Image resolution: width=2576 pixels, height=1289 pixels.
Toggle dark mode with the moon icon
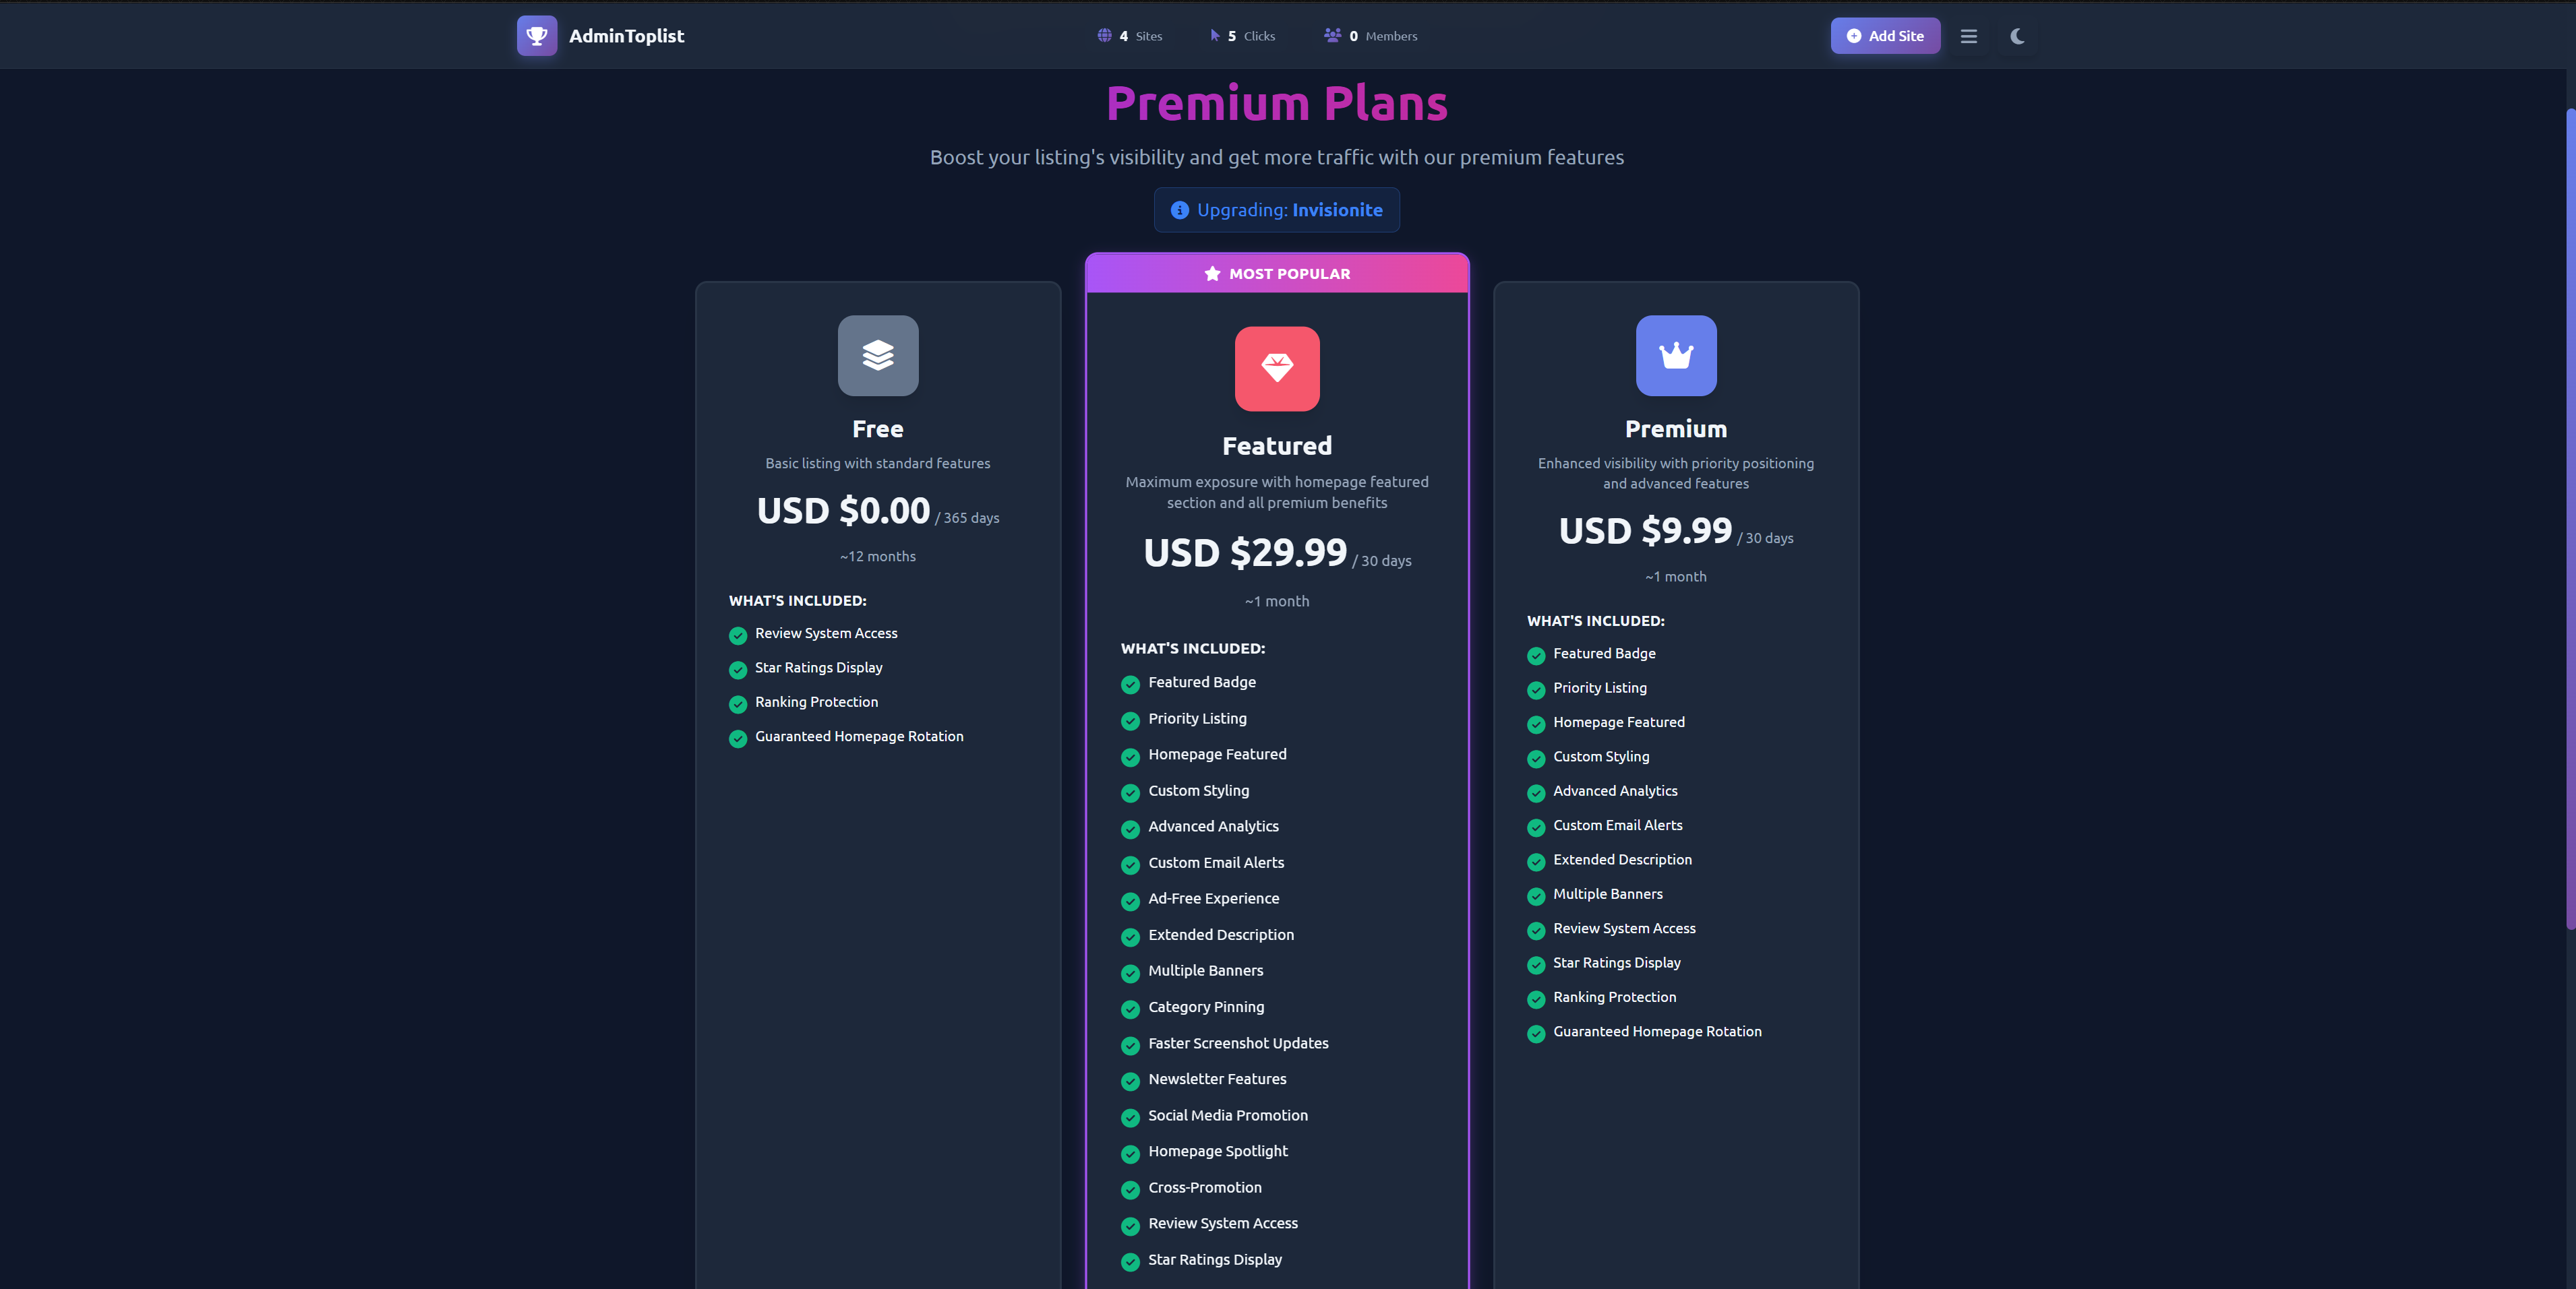pyautogui.click(x=2018, y=36)
